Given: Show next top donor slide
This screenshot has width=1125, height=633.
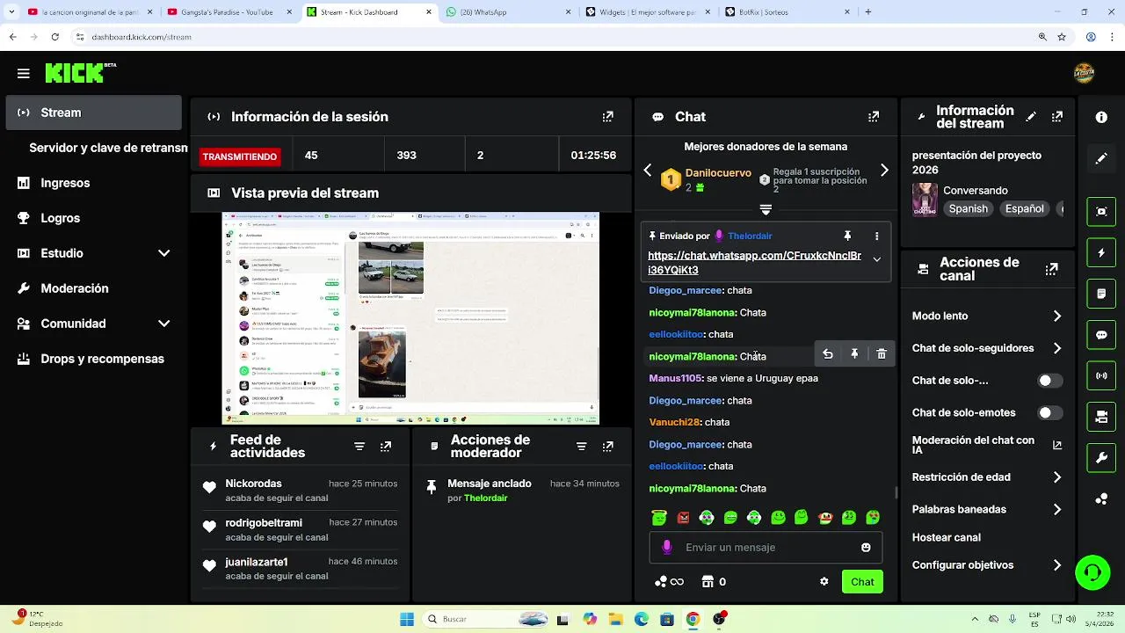Looking at the screenshot, I should point(884,171).
